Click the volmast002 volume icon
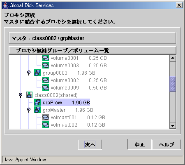The height and width of the screenshot is (165, 185). tap(46, 125)
